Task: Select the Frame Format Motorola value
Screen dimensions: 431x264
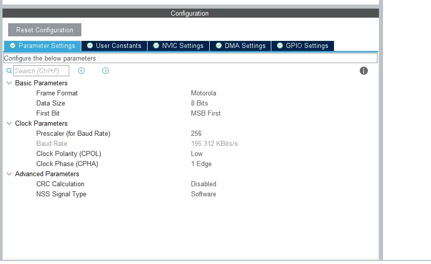Action: [x=204, y=93]
